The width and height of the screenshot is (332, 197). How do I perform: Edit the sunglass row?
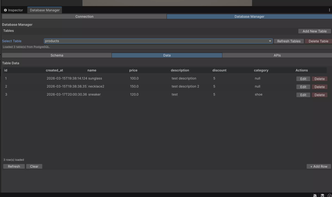point(303,79)
